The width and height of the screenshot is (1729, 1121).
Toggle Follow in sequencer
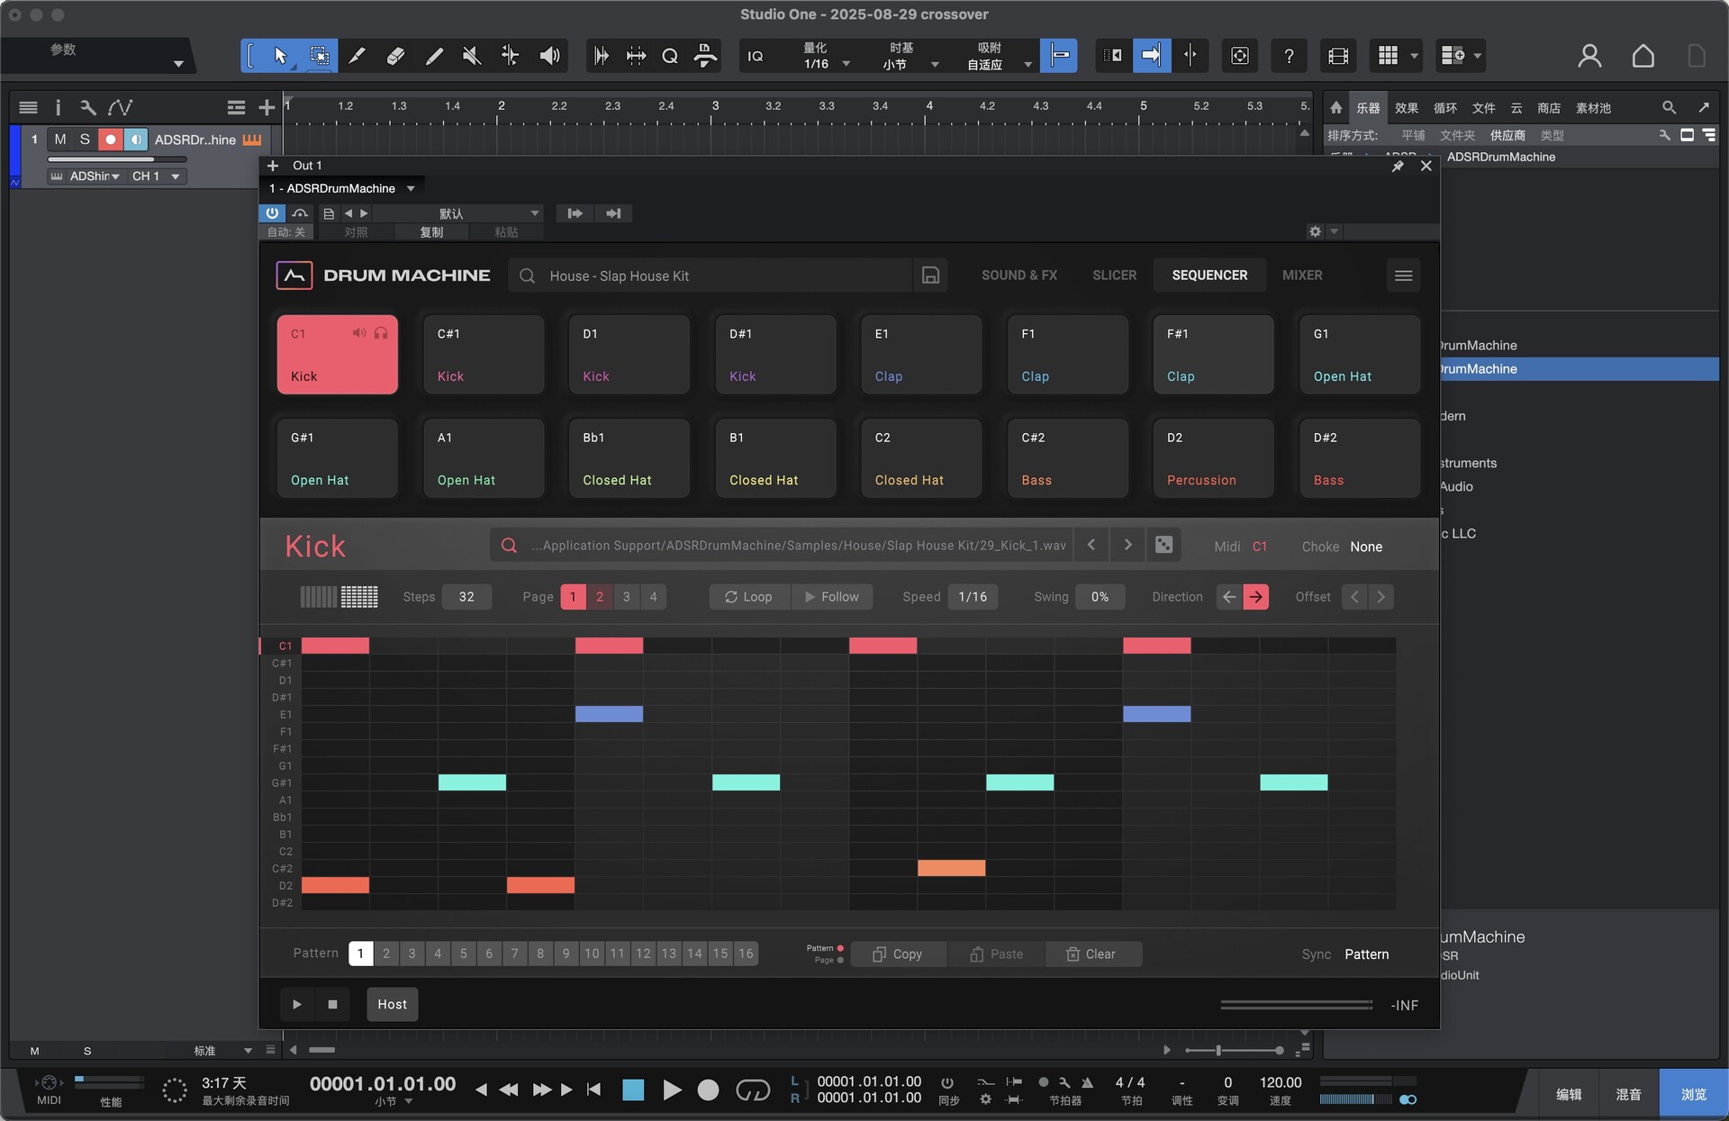[832, 597]
